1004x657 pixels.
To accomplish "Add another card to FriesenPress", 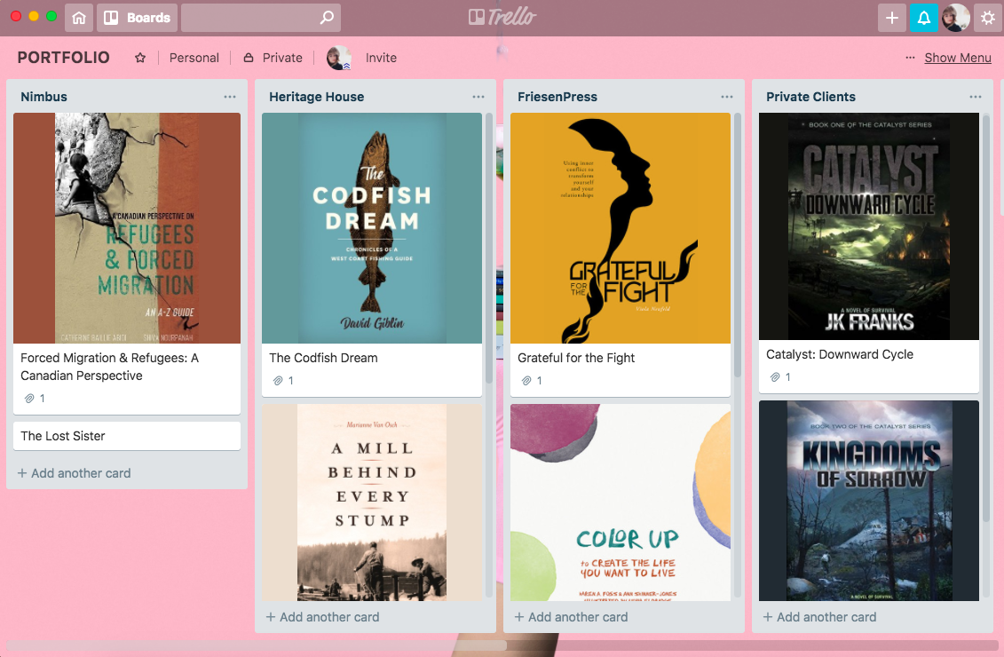I will point(571,617).
